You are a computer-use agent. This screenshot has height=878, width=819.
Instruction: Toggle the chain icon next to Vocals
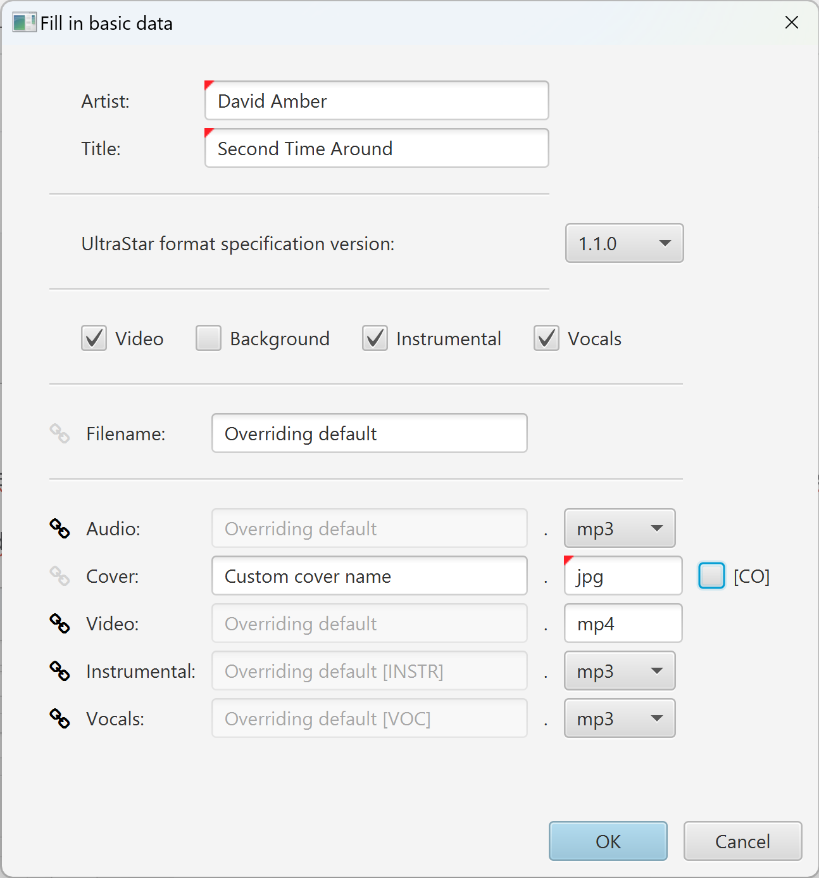59,718
